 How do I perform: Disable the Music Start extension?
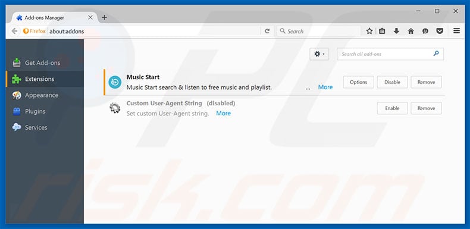click(393, 82)
